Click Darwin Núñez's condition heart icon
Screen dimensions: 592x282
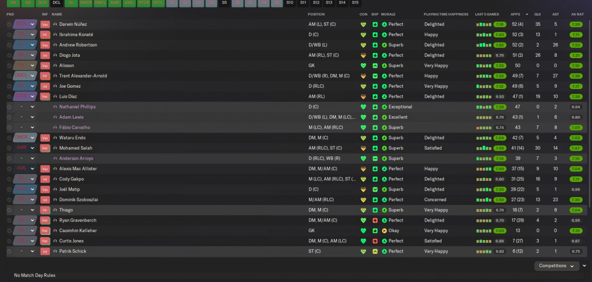point(364,24)
